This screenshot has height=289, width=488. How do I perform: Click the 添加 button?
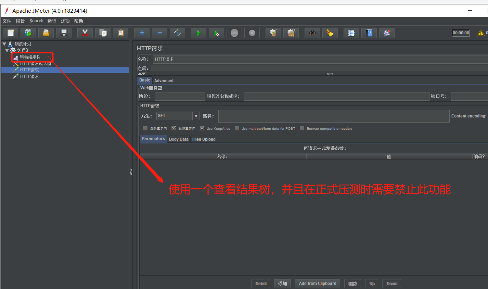[282, 284]
